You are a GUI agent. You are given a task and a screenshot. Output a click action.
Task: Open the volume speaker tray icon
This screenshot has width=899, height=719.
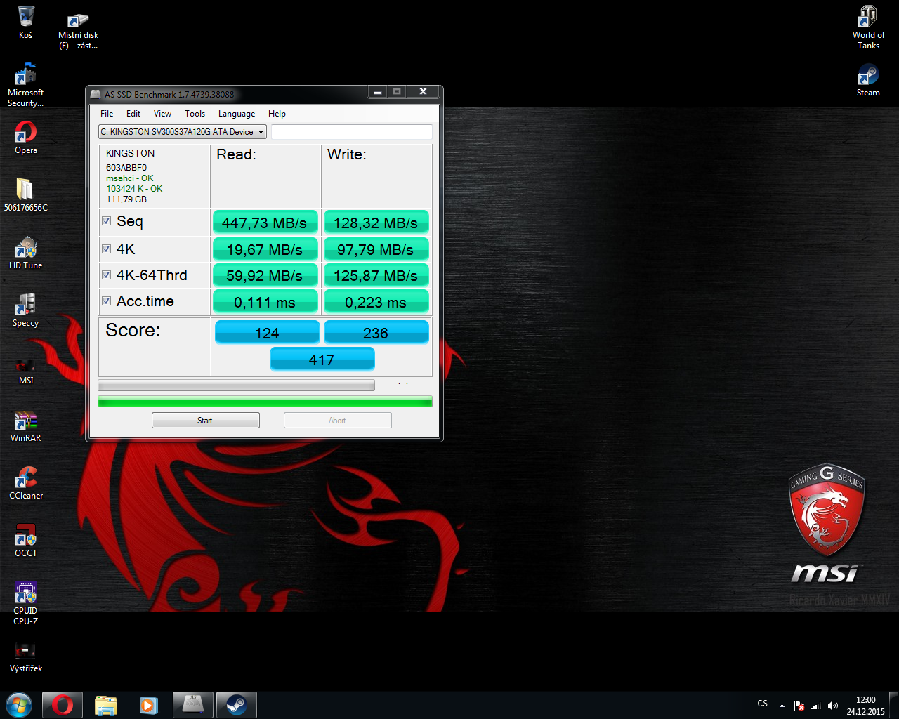833,706
